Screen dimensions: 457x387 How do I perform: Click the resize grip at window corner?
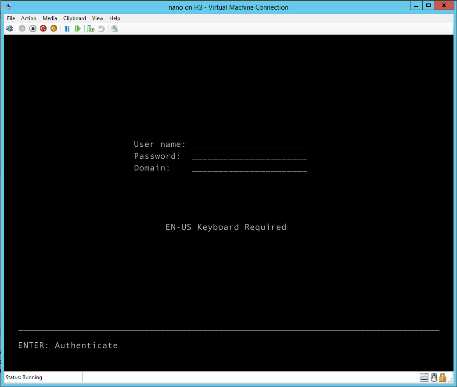click(450, 380)
